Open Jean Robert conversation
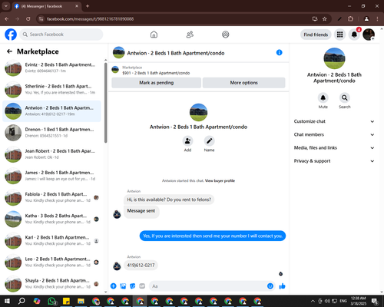Image resolution: width=384 pixels, height=307 pixels. click(x=51, y=154)
